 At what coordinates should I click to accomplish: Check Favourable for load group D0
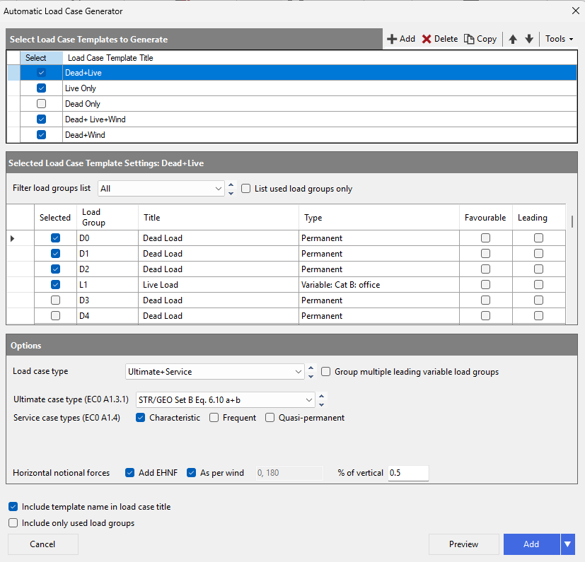coord(485,238)
